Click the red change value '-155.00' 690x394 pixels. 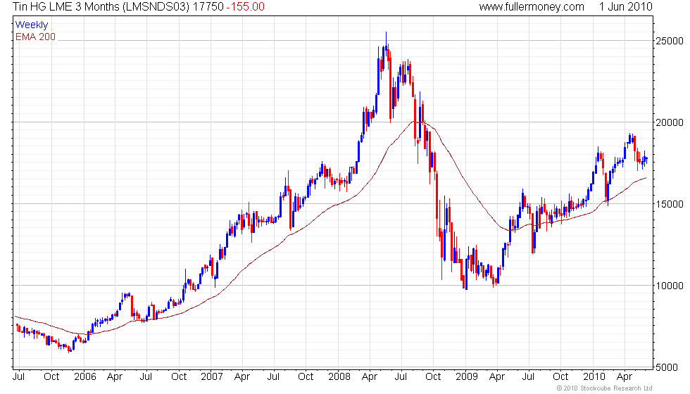click(246, 6)
